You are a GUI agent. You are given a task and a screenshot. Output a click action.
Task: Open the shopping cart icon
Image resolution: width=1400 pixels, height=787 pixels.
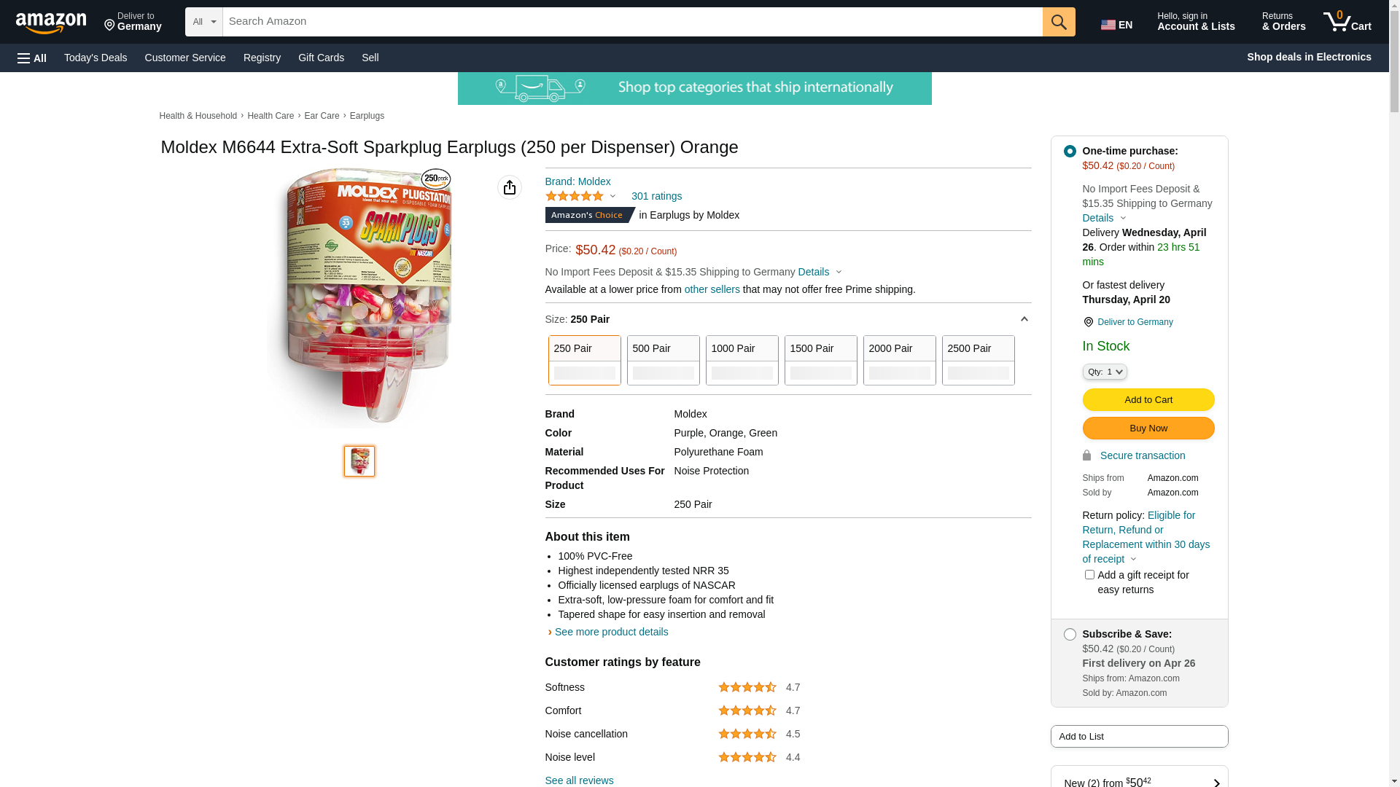1346,22
